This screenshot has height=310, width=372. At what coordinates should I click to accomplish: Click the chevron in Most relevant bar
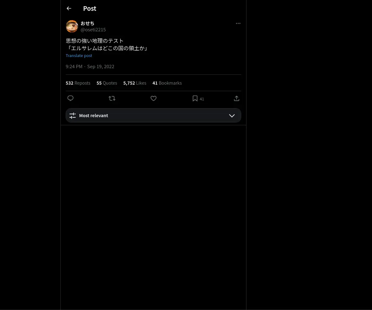(232, 116)
